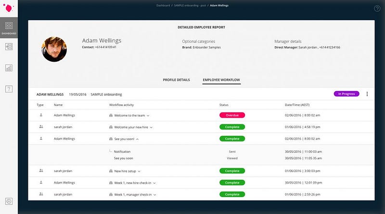Click timestamp 30/05/2016 | 11:05:35 am
Viewport: 385px width, 214px height.
click(x=303, y=158)
